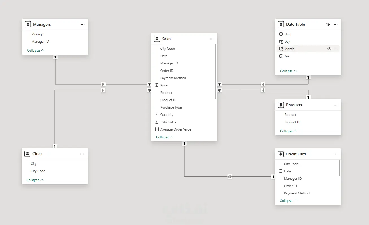Image resolution: width=369 pixels, height=225 pixels.
Task: Click the Sales table database icon
Action: (x=157, y=39)
